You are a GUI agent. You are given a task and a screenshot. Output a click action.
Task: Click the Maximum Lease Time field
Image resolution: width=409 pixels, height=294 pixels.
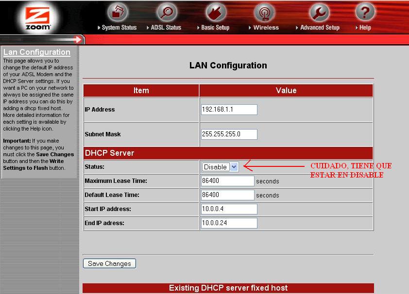(x=227, y=181)
